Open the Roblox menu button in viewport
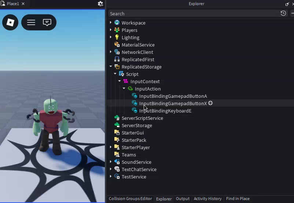 click(10, 22)
